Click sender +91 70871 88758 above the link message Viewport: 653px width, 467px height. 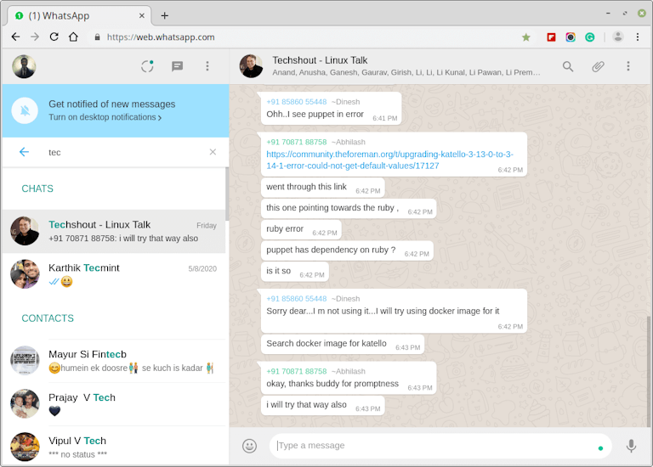[297, 142]
